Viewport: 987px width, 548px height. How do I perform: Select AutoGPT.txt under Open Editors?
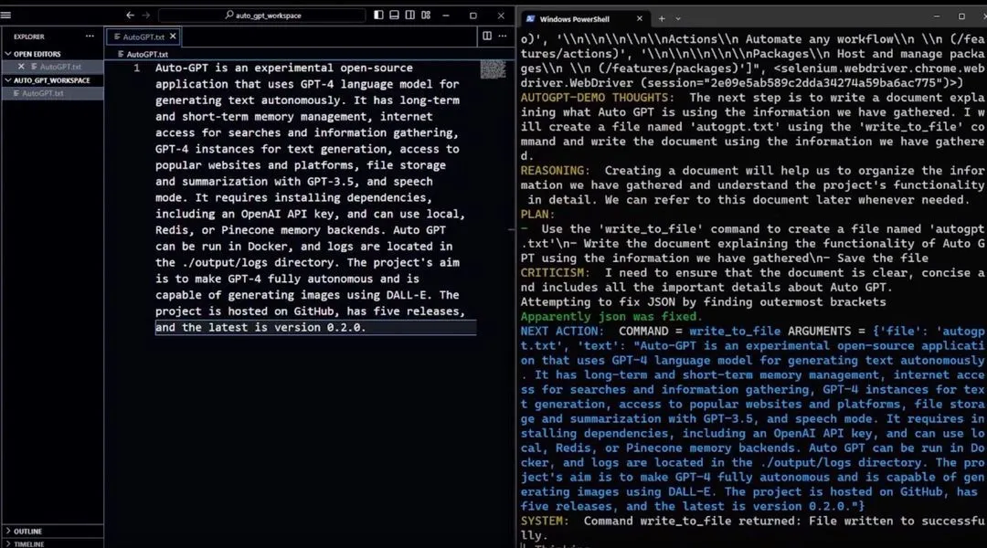click(60, 67)
